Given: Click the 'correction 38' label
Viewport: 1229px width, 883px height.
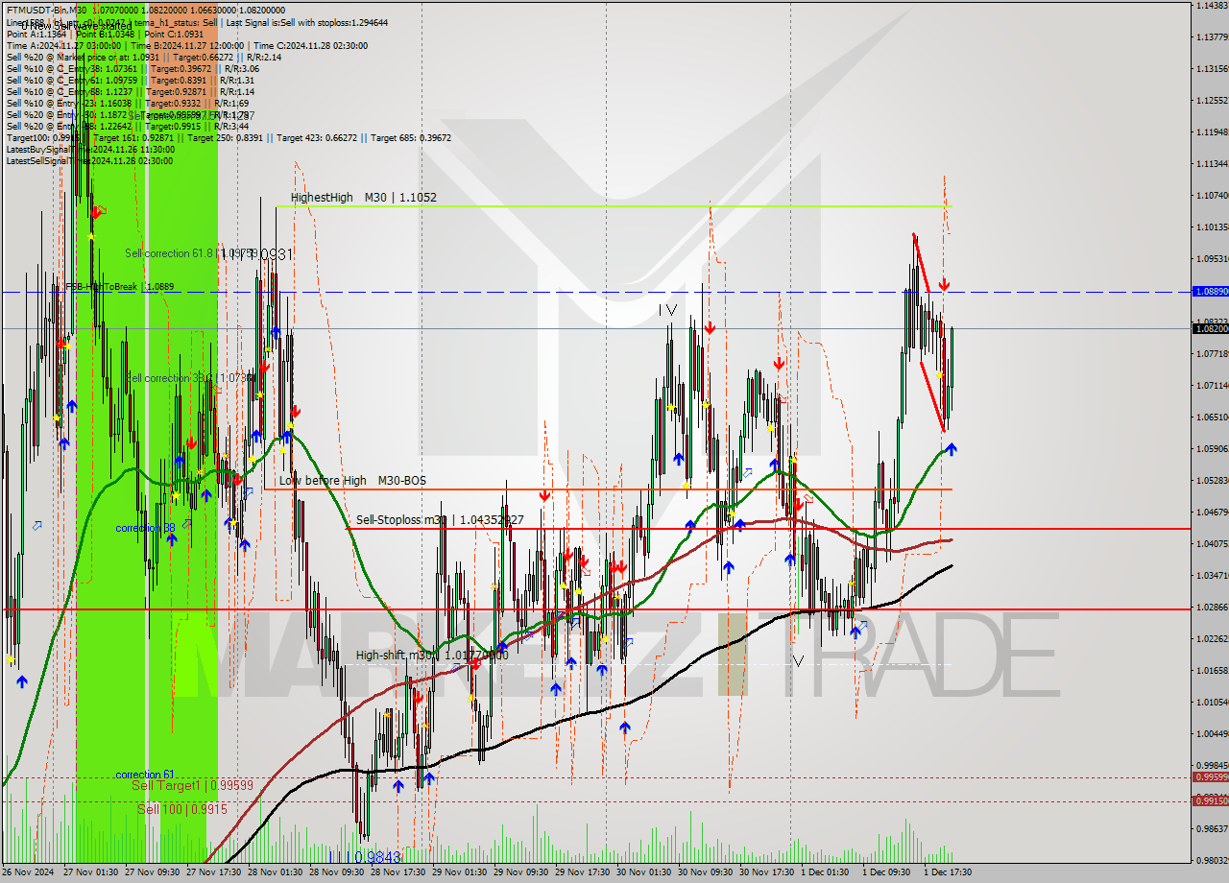Looking at the screenshot, I should pyautogui.click(x=145, y=528).
